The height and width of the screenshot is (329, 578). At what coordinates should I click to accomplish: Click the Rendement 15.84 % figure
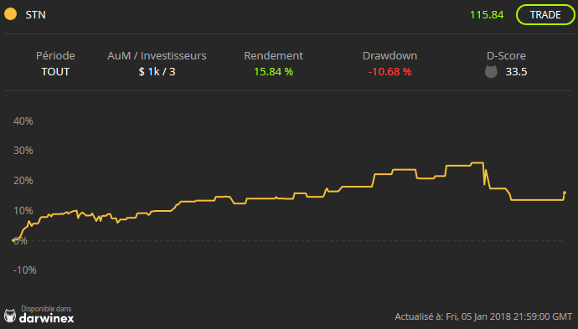coord(274,71)
